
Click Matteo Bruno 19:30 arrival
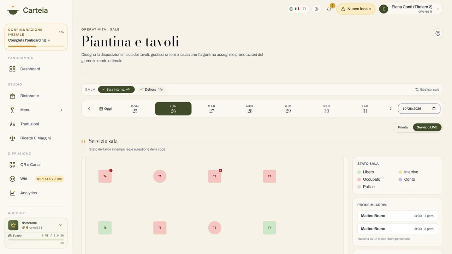pos(398,229)
